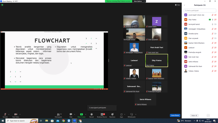Open Microsoft Store from taskbar

[52, 121]
